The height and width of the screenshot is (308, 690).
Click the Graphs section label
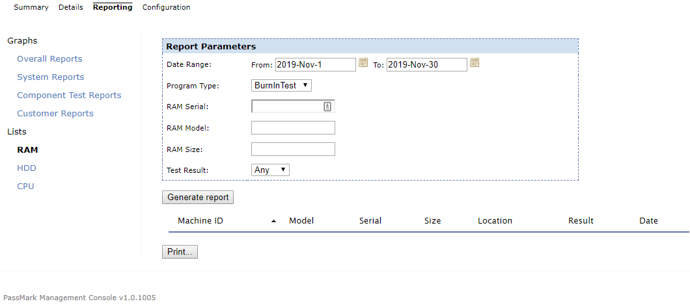(22, 41)
